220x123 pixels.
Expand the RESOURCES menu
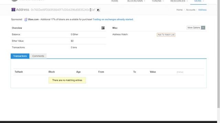coord(179,1)
